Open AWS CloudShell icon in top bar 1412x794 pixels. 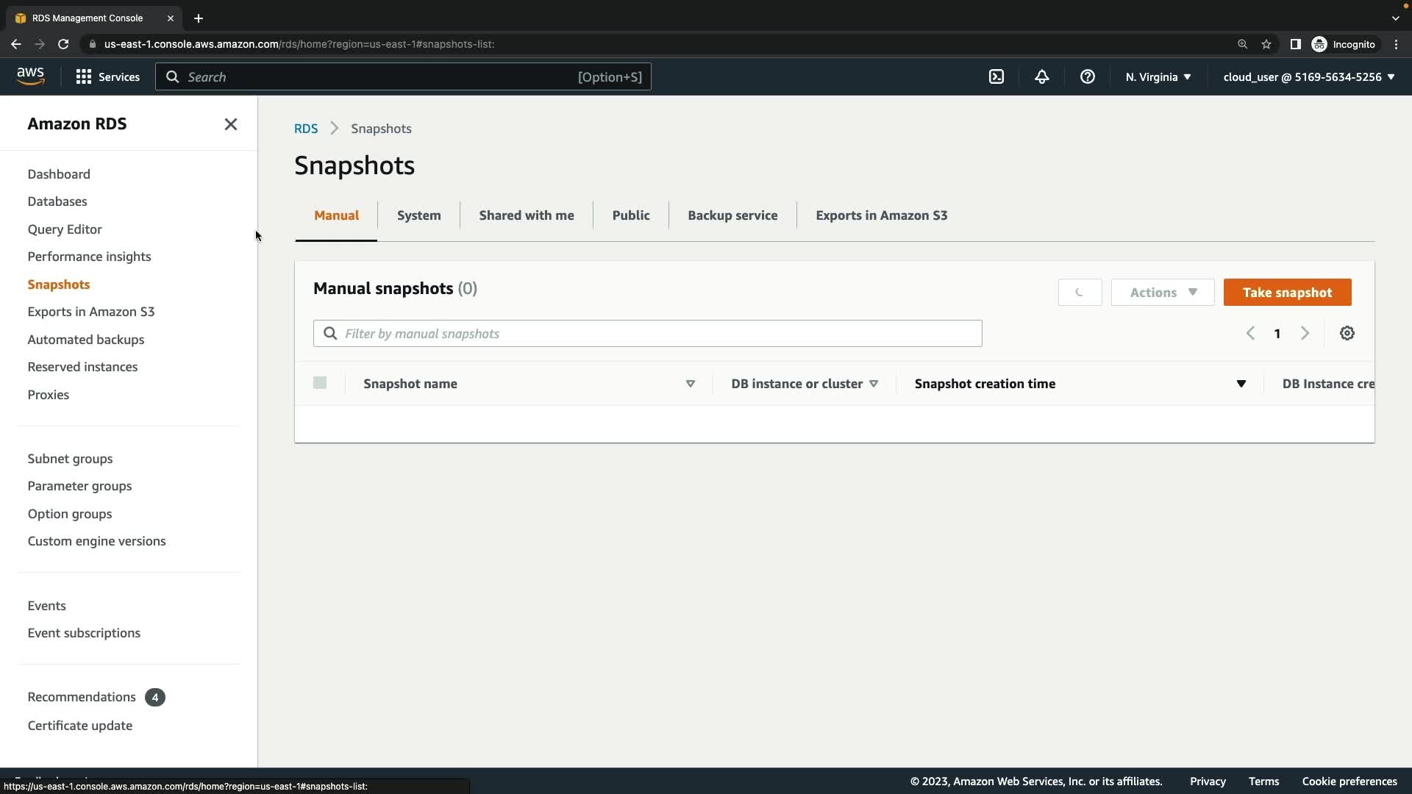coord(996,76)
